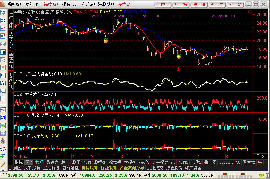Click the RSI indicator icon

[x=3, y=117]
